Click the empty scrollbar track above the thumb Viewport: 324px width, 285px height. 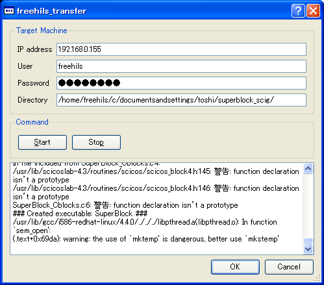(x=308, y=206)
